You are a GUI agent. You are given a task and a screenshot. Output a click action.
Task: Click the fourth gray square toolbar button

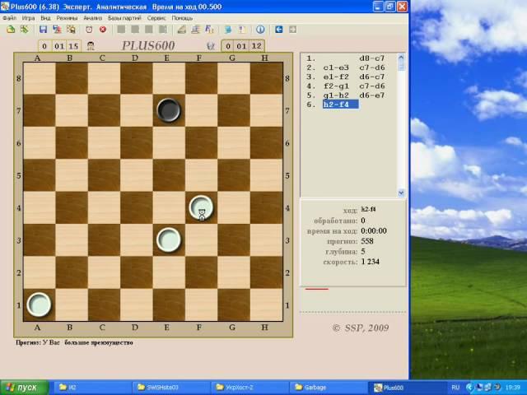pos(163,30)
